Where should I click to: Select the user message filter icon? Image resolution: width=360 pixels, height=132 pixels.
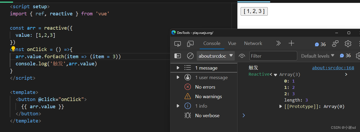[188, 77]
